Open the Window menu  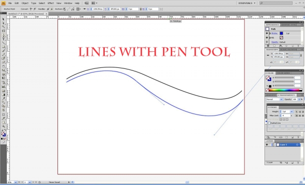tap(68, 3)
